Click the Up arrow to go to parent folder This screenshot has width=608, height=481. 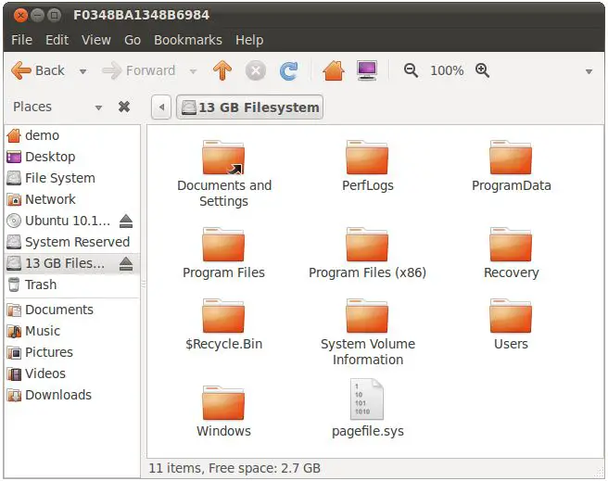coord(222,70)
